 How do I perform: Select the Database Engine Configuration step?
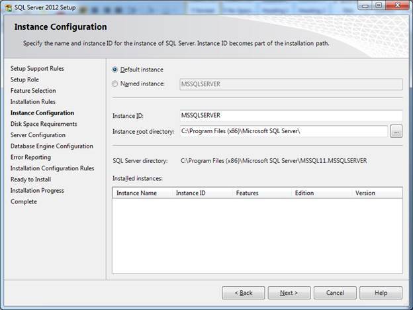click(x=52, y=146)
